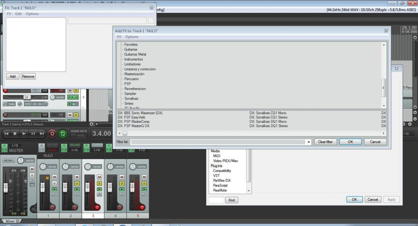
Task: Mute mixer channel 3
Action: coord(99,177)
